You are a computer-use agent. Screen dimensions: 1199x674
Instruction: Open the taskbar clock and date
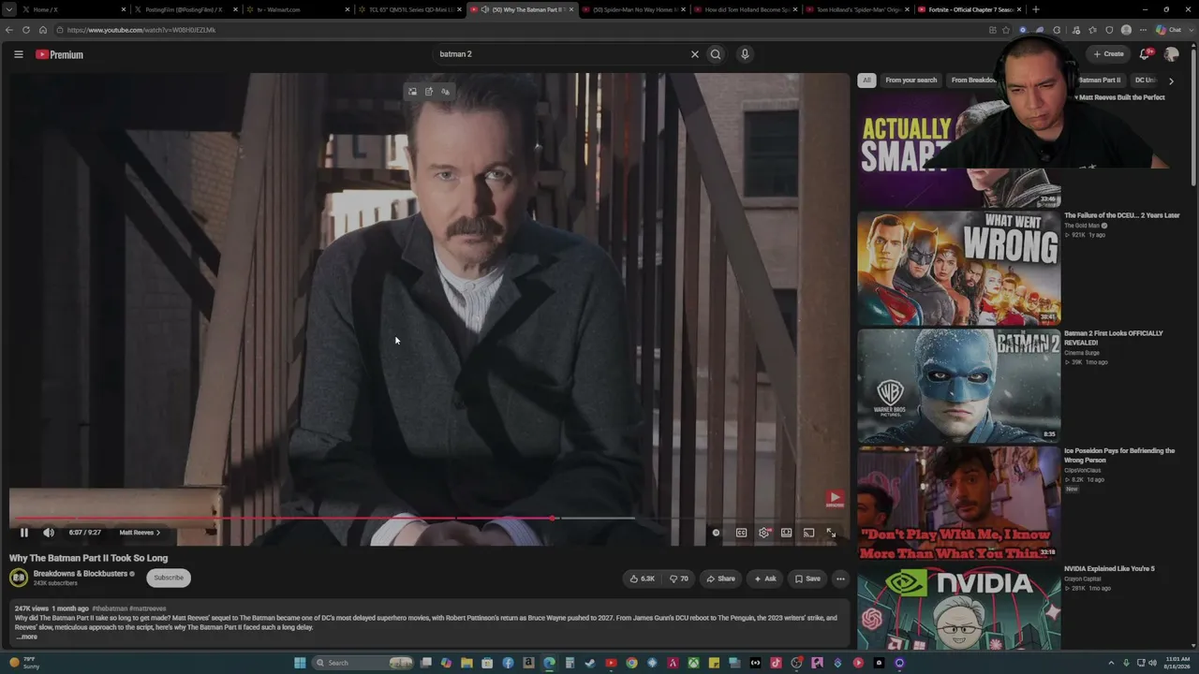click(x=1177, y=663)
